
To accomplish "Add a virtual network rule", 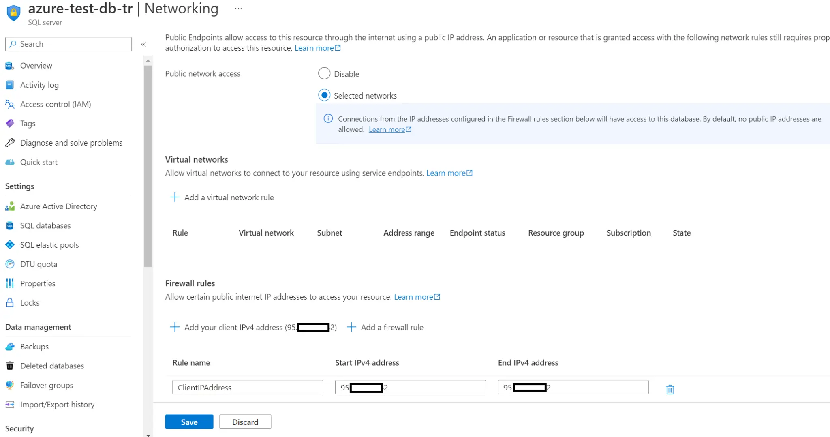I will point(222,197).
